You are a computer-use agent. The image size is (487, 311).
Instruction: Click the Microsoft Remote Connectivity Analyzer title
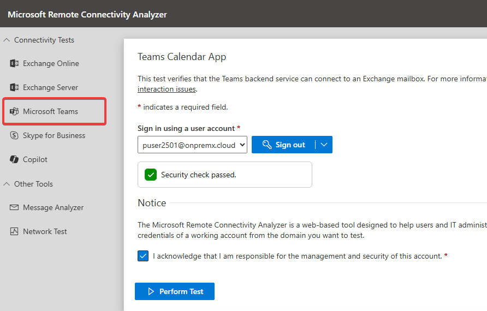[87, 15]
